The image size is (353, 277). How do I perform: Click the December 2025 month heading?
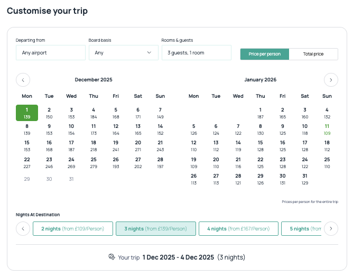[x=94, y=80]
